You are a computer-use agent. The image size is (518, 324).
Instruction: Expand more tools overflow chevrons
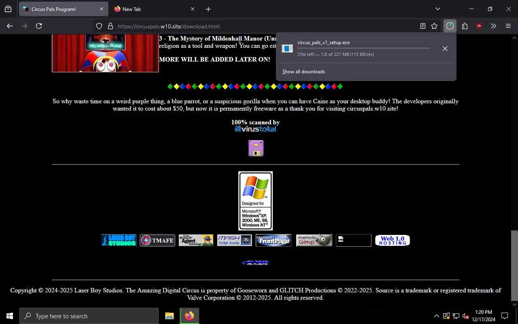click(493, 26)
